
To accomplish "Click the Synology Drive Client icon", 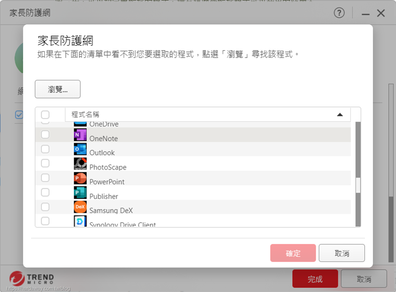I will pos(80,221).
